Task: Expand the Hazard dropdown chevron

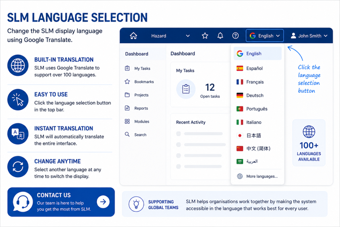Action: pos(188,36)
